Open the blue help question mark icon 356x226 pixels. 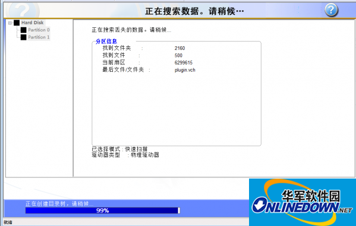pyautogui.click(x=331, y=10)
